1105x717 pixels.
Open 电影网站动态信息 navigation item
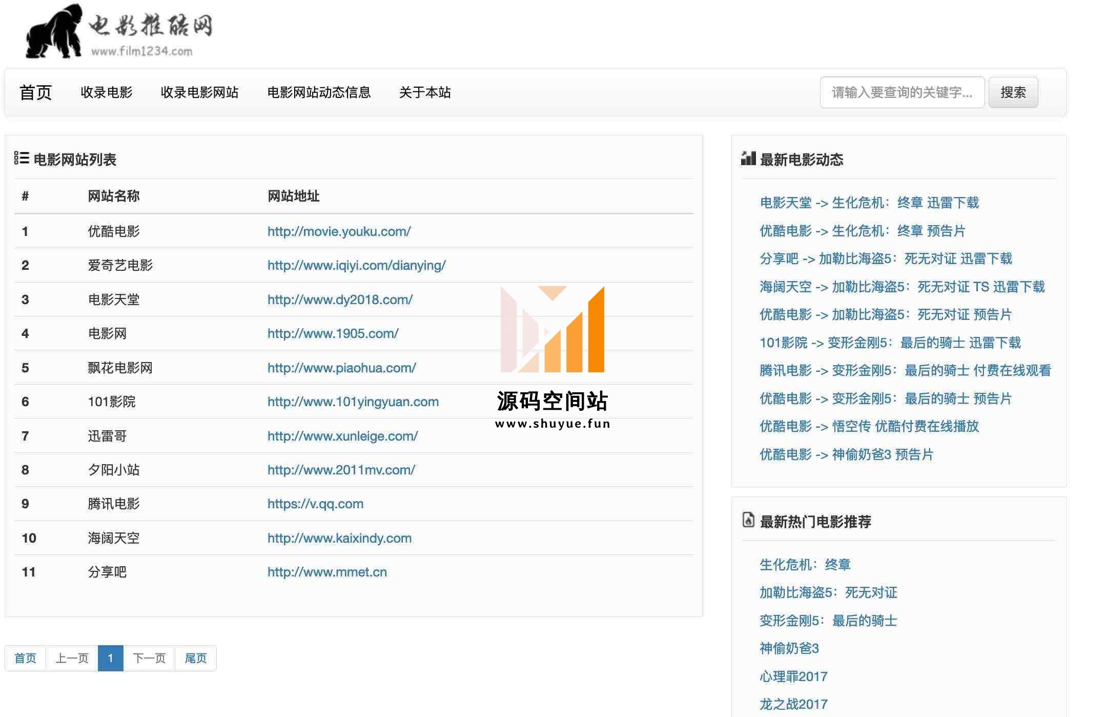pos(319,92)
